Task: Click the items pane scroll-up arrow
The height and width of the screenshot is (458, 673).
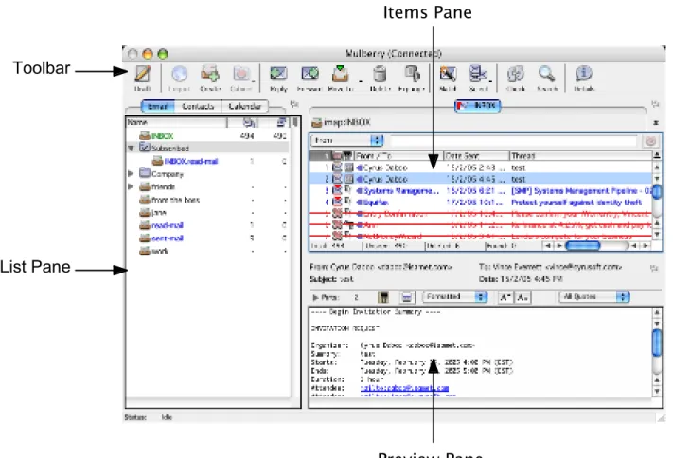Action: pos(657,167)
